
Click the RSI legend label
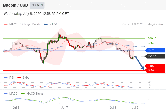(x=12, y=78)
